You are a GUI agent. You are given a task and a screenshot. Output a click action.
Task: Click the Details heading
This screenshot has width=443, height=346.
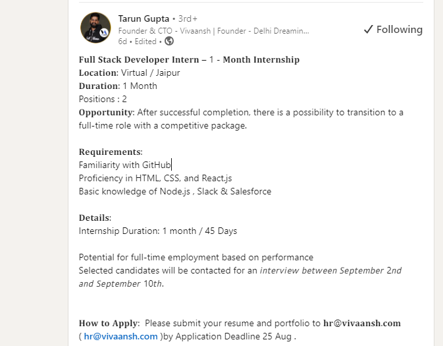95,217
